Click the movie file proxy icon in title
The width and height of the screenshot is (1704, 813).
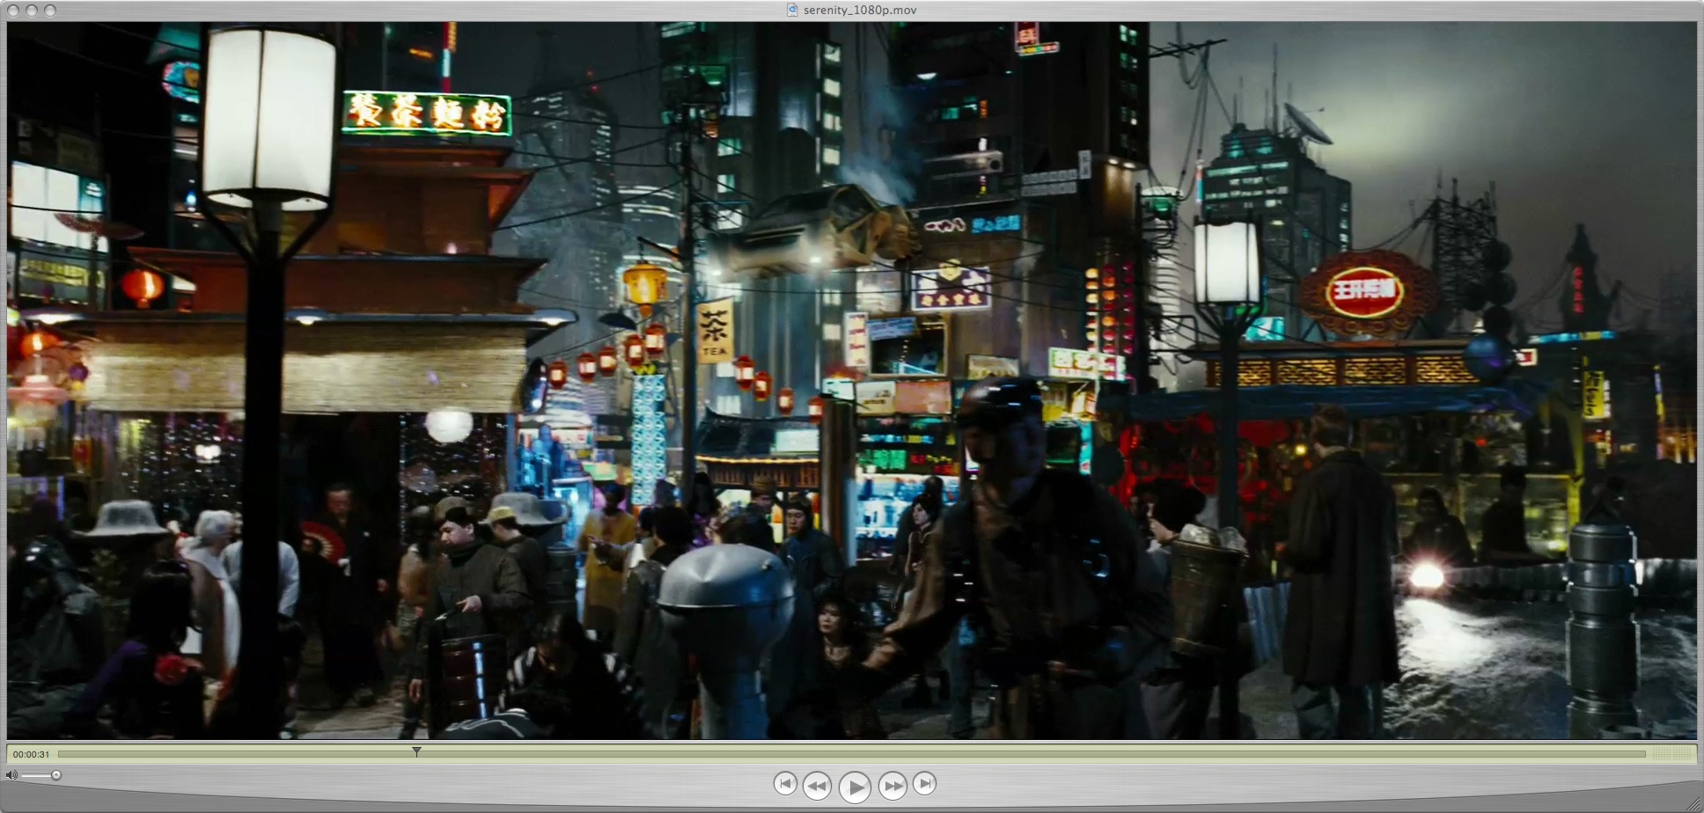coord(792,10)
